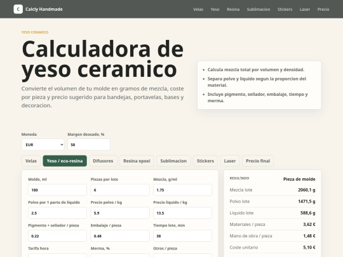Open Precio in the top navigation
The height and width of the screenshot is (257, 343).
(323, 10)
